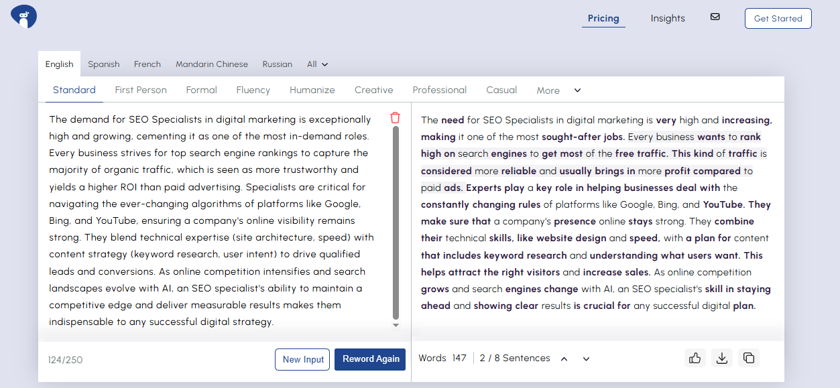
Task: Delete input text with trash icon
Action: pyautogui.click(x=395, y=118)
